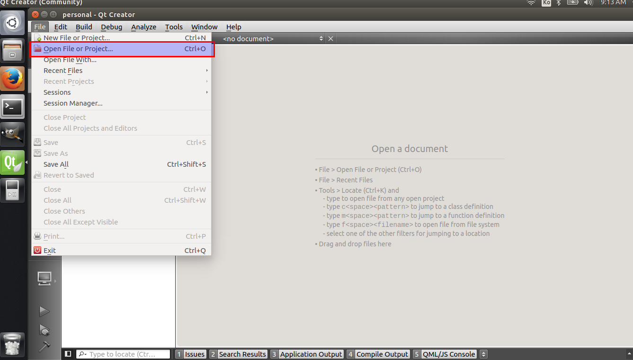Click the Ko keyboard input indicator

click(x=546, y=3)
